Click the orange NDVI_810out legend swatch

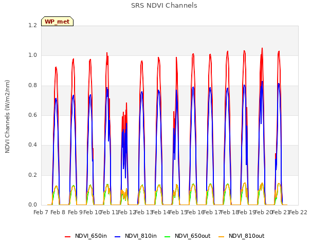(x=222, y=237)
